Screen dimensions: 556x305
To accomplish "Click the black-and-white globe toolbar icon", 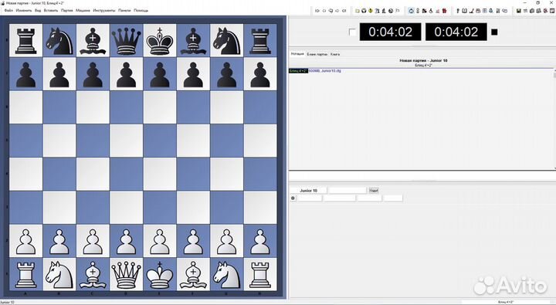I will click(364, 11).
